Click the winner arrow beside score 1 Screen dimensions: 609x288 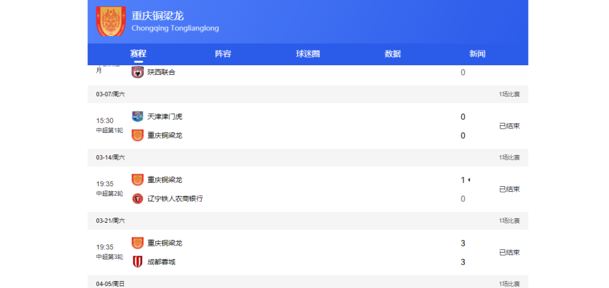pyautogui.click(x=469, y=180)
